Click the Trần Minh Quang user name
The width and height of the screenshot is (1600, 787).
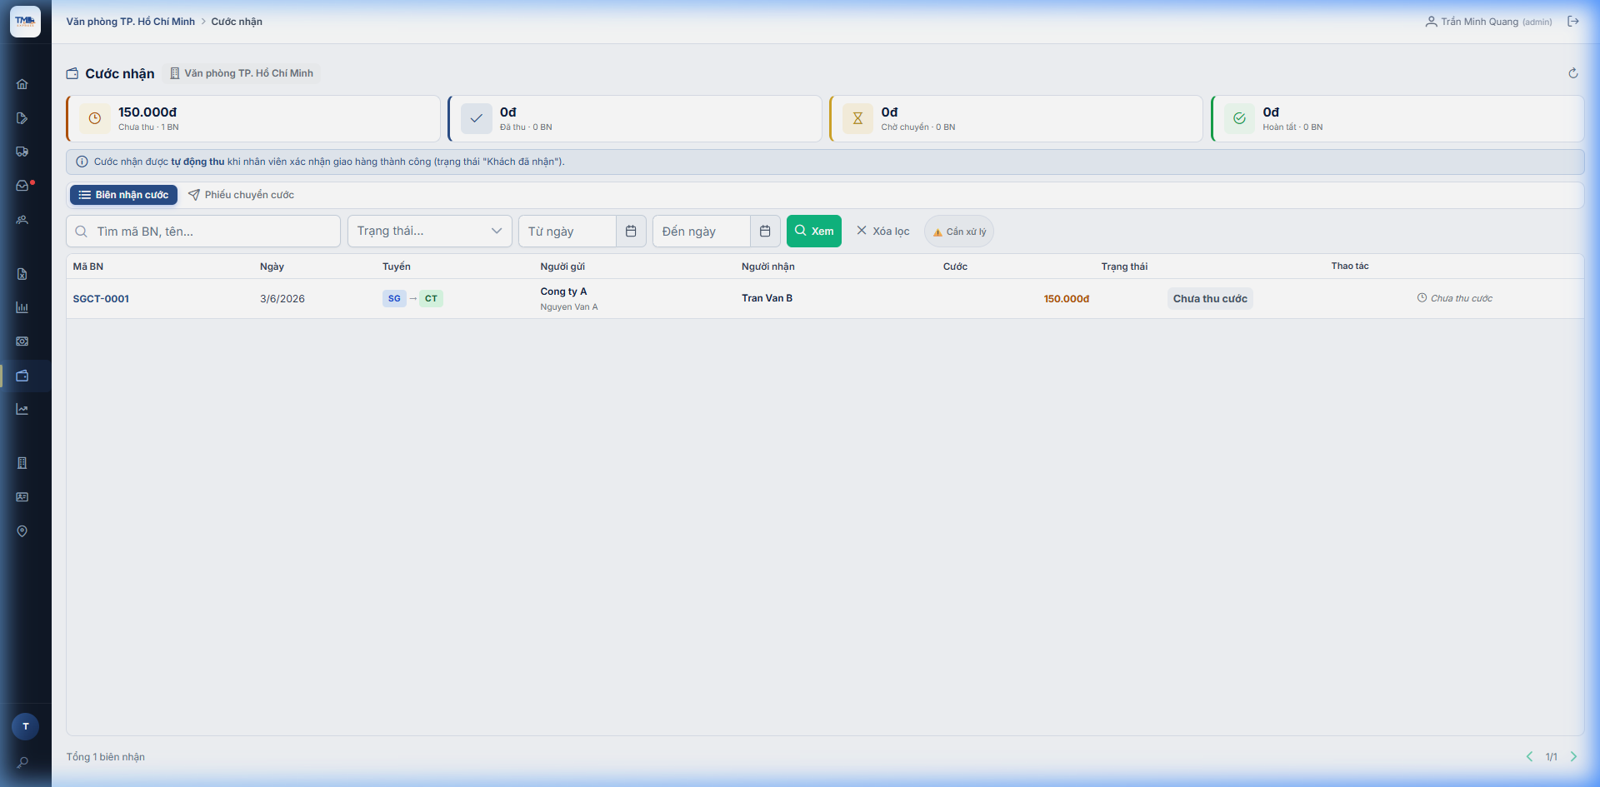pyautogui.click(x=1479, y=22)
